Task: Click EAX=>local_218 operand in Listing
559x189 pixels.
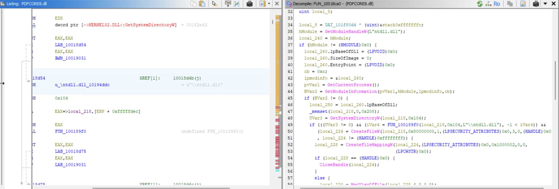Action: click(x=73, y=111)
